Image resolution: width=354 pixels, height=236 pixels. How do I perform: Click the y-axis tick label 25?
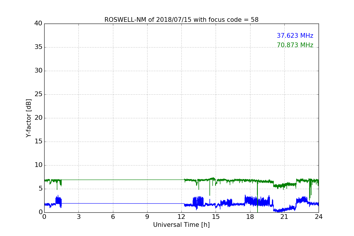click(38, 94)
